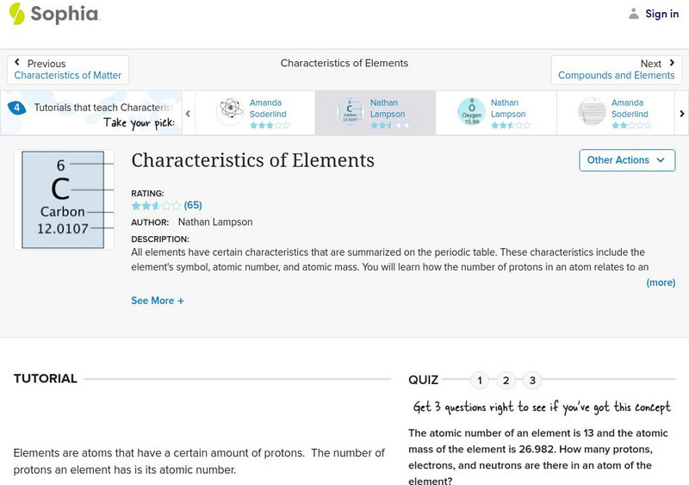Open the Sign in link
The image size is (689, 485).
point(661,14)
